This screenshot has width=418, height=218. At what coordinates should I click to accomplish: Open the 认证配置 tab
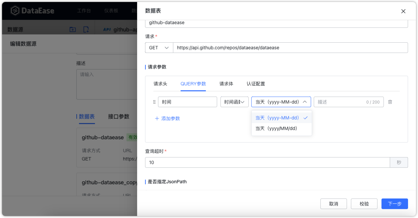click(256, 84)
